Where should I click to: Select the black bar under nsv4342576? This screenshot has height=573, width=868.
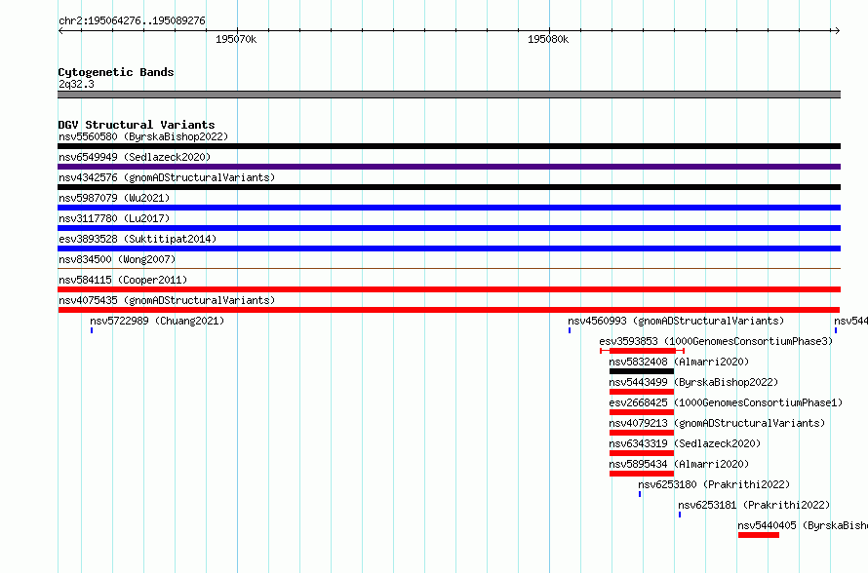click(449, 187)
